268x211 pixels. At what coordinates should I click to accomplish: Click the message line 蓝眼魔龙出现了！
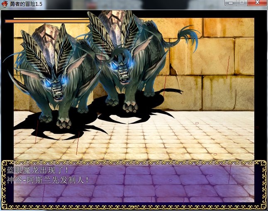(37, 170)
